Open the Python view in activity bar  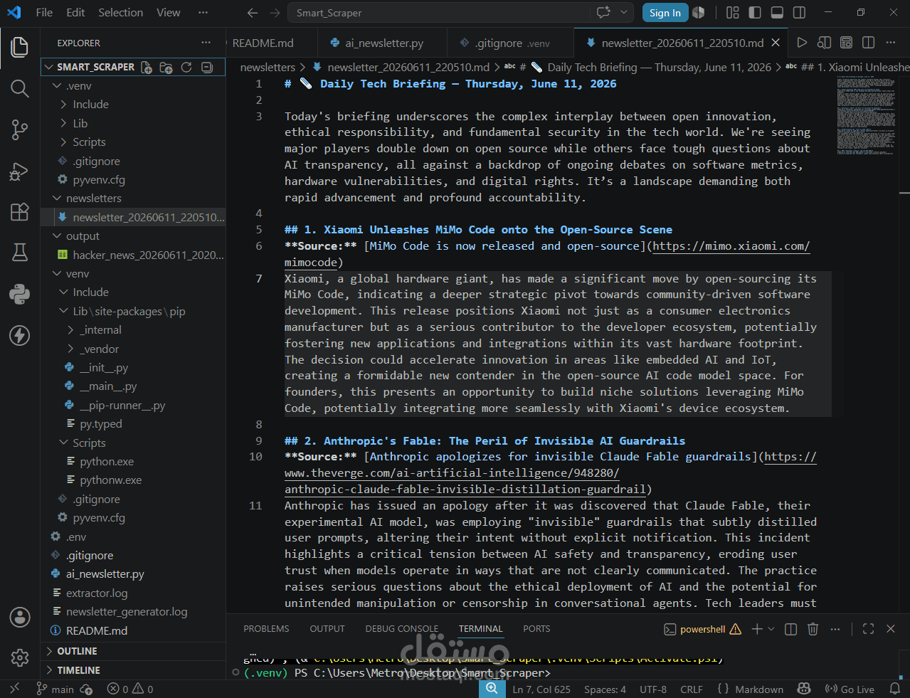[x=20, y=293]
